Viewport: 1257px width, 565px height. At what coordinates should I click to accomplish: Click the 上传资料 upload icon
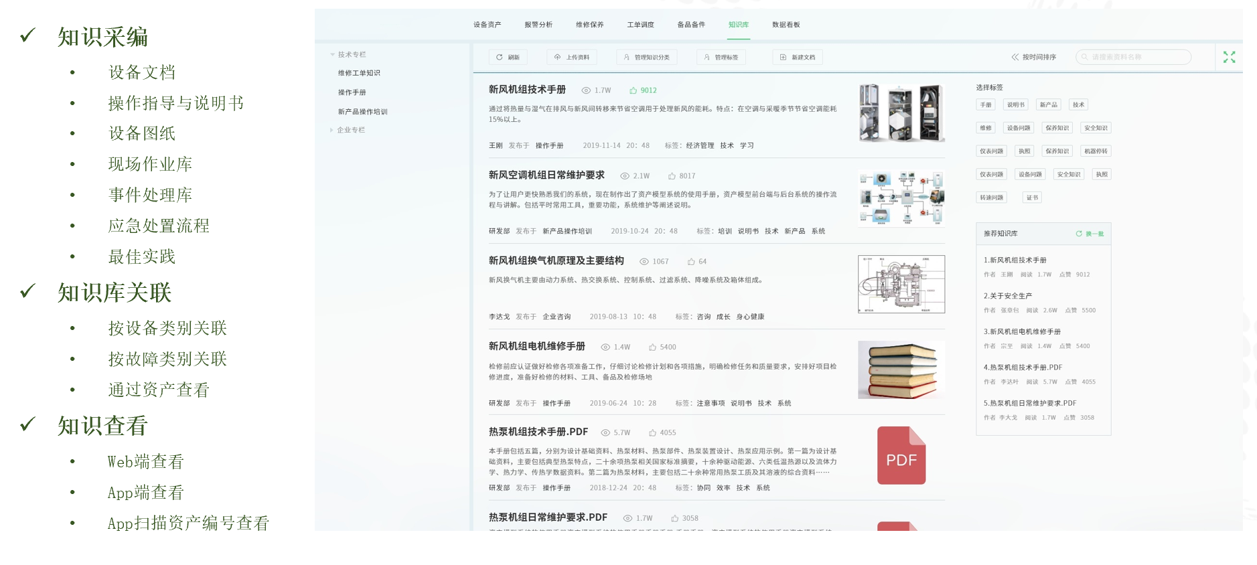tap(557, 58)
